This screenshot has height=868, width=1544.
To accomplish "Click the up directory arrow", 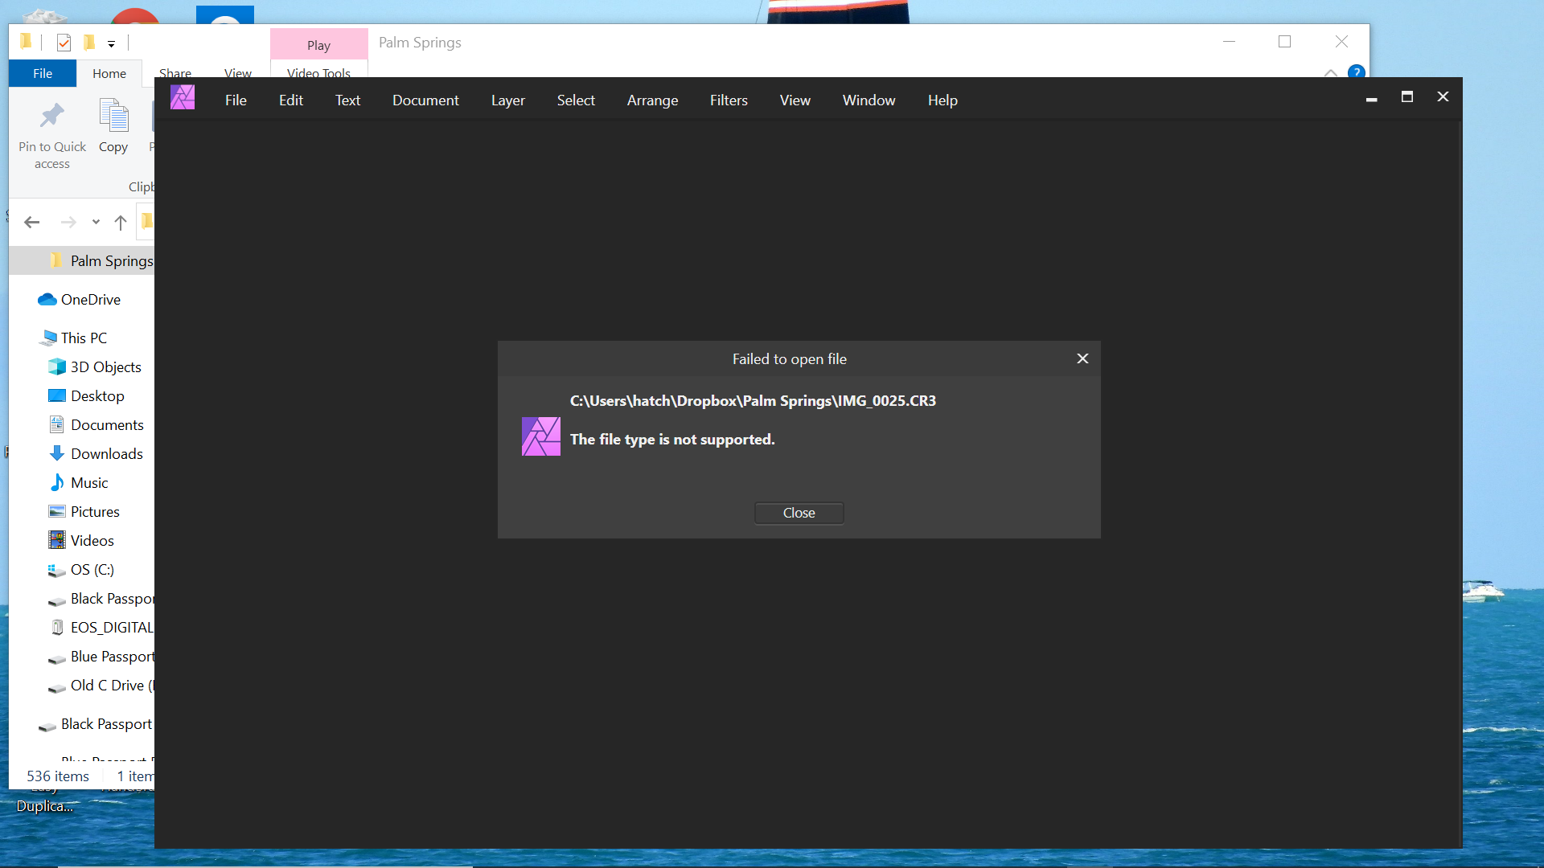I will pyautogui.click(x=121, y=223).
